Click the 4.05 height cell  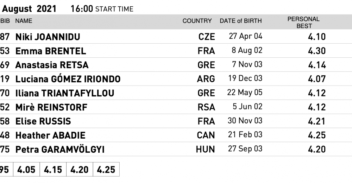(26, 170)
